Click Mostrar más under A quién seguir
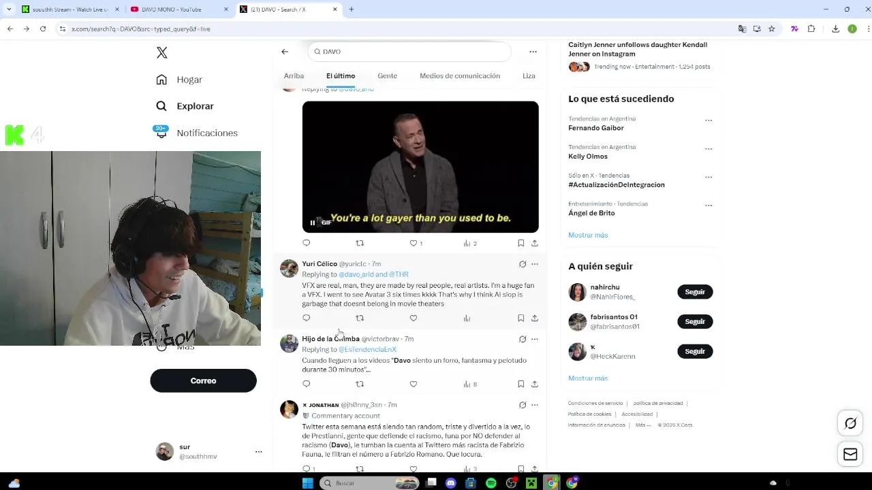872x490 pixels. tap(588, 378)
